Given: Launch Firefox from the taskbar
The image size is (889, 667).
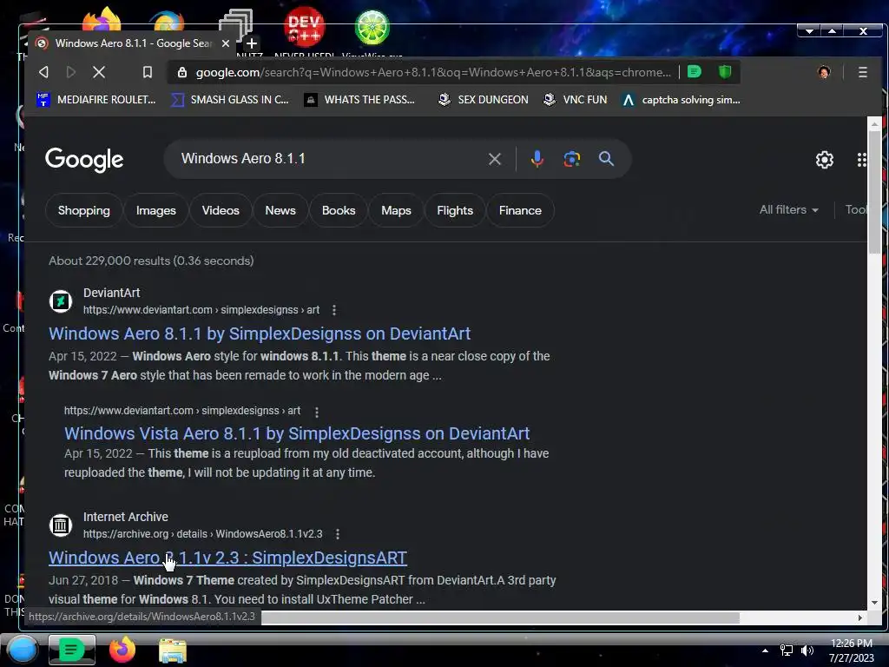Looking at the screenshot, I should pos(122,650).
